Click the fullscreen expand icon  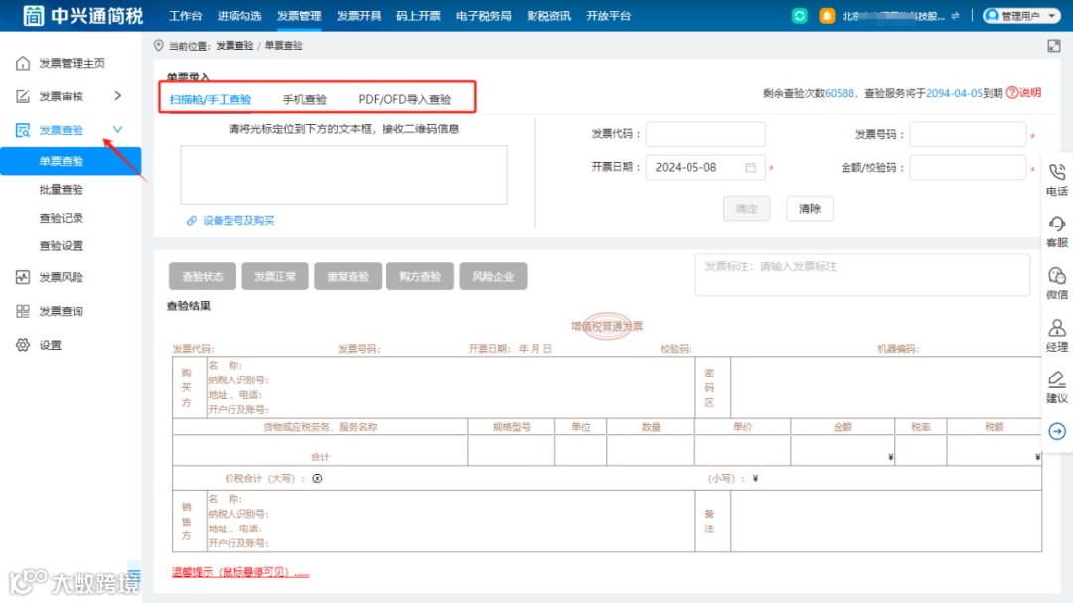tap(1054, 46)
